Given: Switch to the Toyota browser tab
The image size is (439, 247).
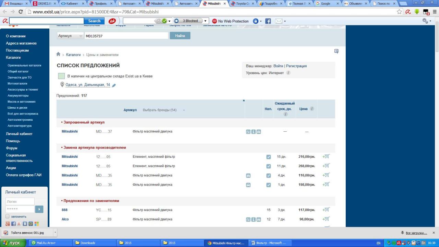Looking at the screenshot, I should coord(242,3).
